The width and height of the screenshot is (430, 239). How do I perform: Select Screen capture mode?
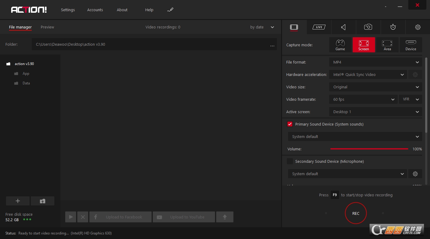pos(364,45)
